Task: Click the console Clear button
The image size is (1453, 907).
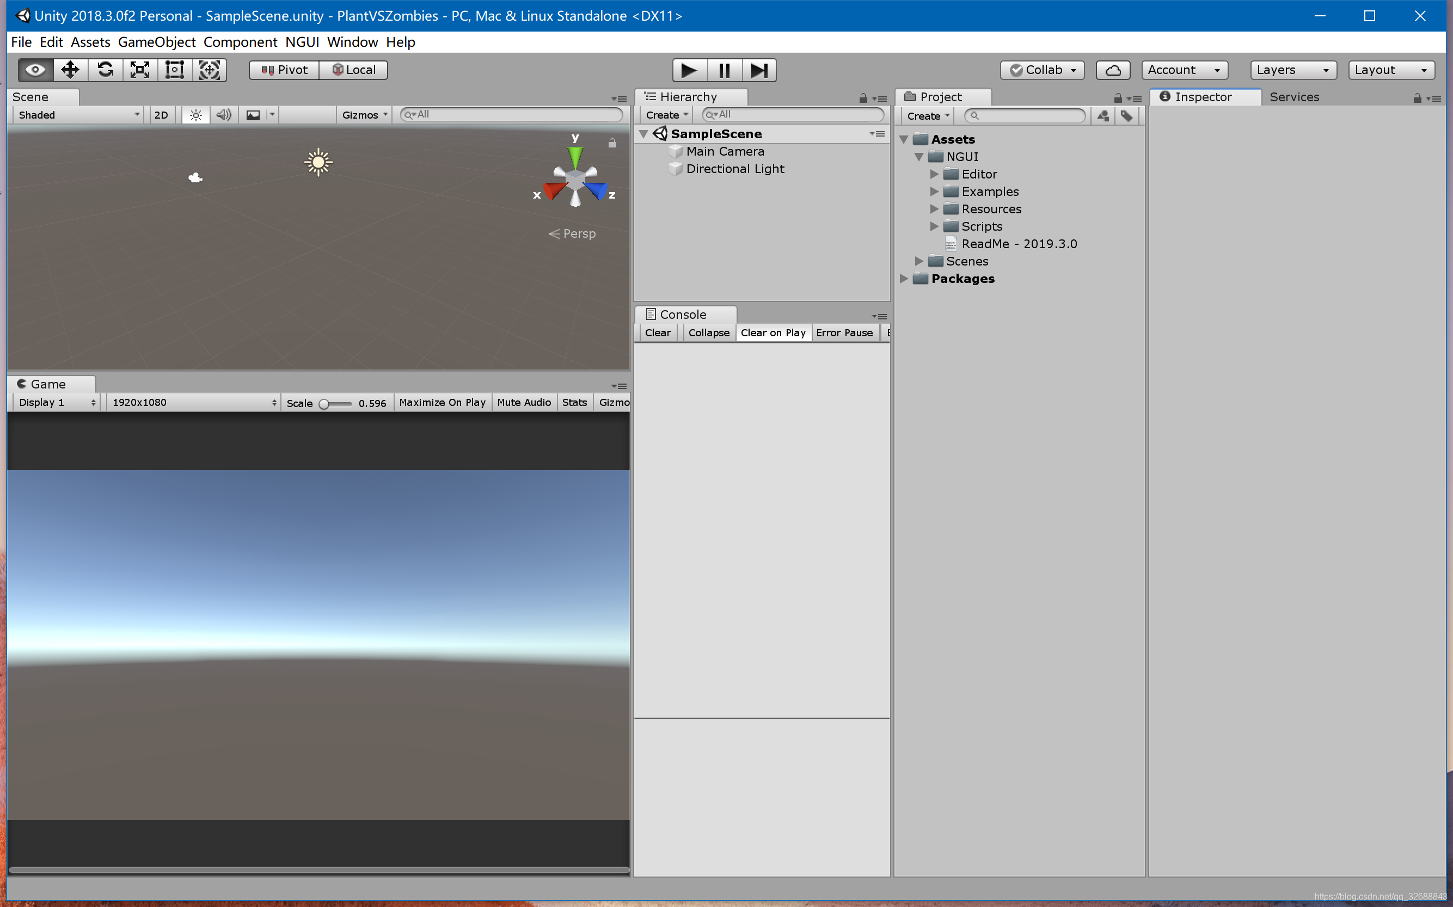Action: [x=657, y=333]
